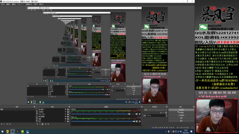Enable Studio Mode button
The image size is (239, 134).
tap(181, 115)
